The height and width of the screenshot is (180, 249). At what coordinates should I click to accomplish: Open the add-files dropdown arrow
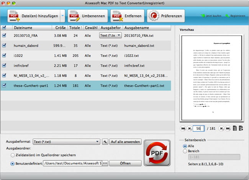(62, 16)
